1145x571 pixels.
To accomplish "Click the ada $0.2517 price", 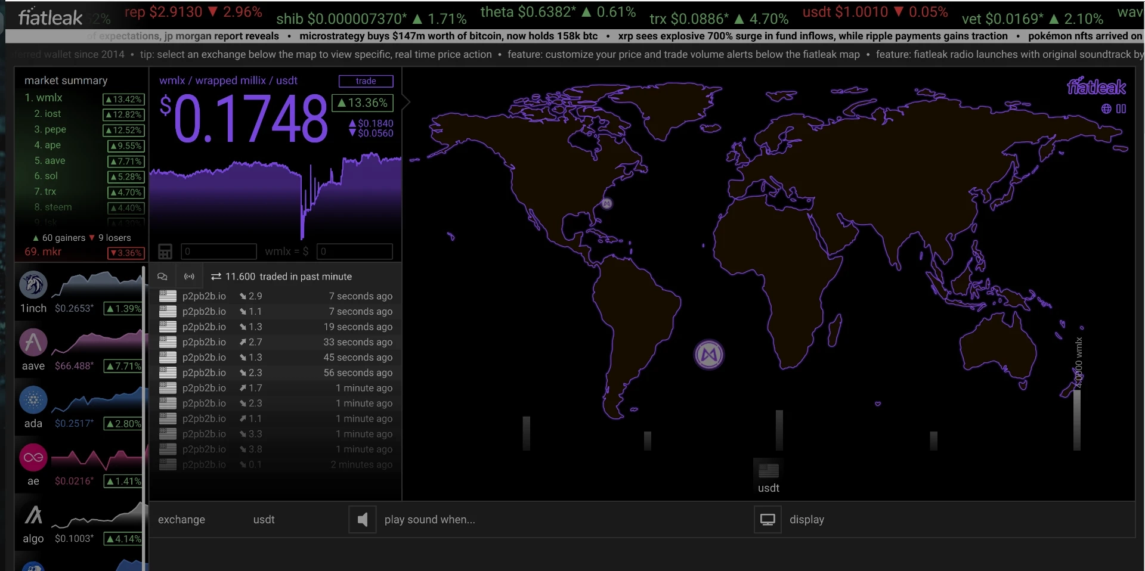I will [74, 424].
